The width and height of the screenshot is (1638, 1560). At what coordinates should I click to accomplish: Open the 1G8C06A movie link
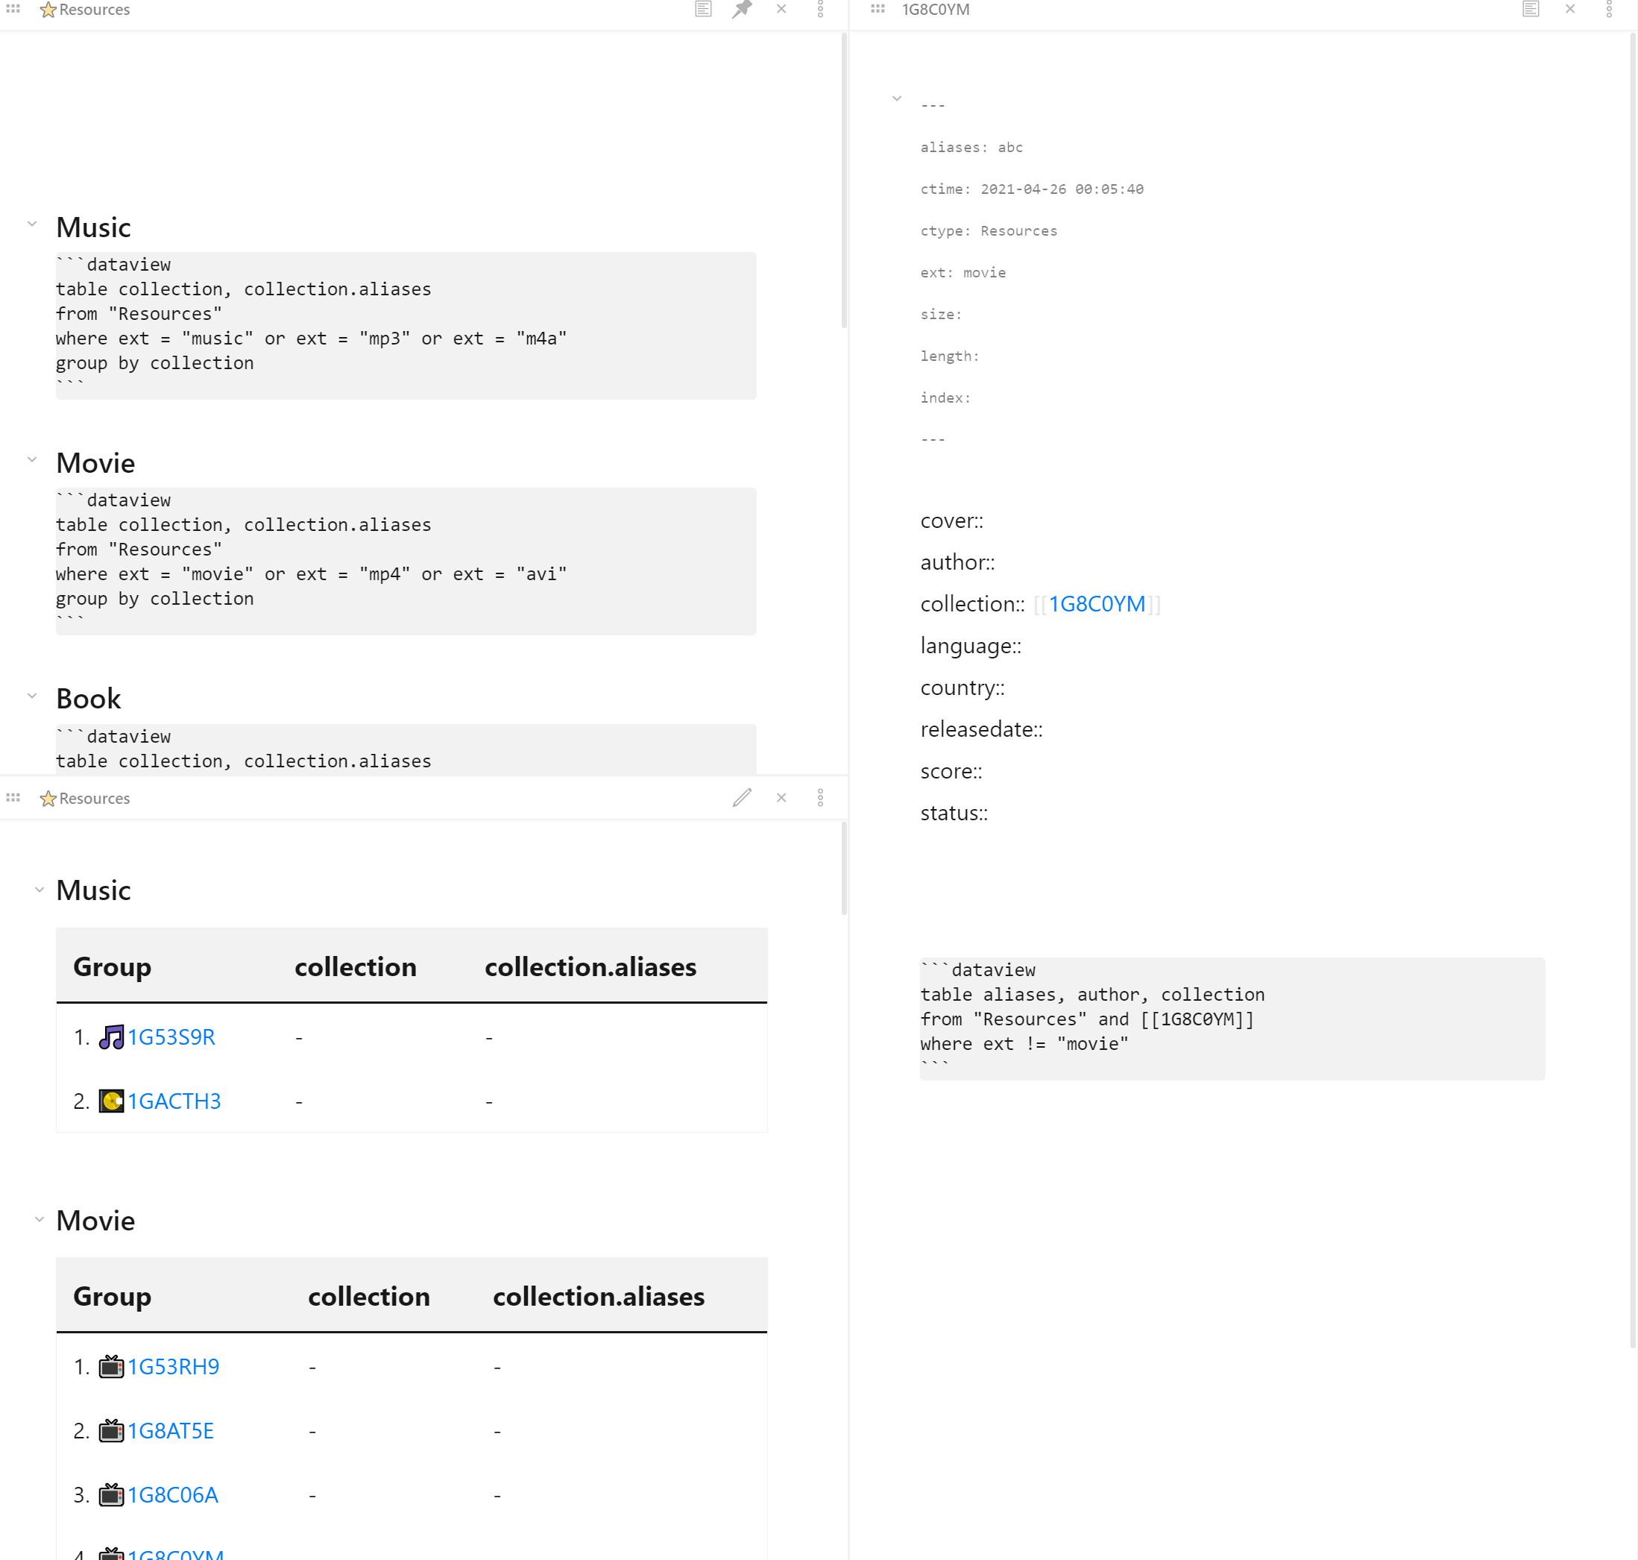(172, 1494)
